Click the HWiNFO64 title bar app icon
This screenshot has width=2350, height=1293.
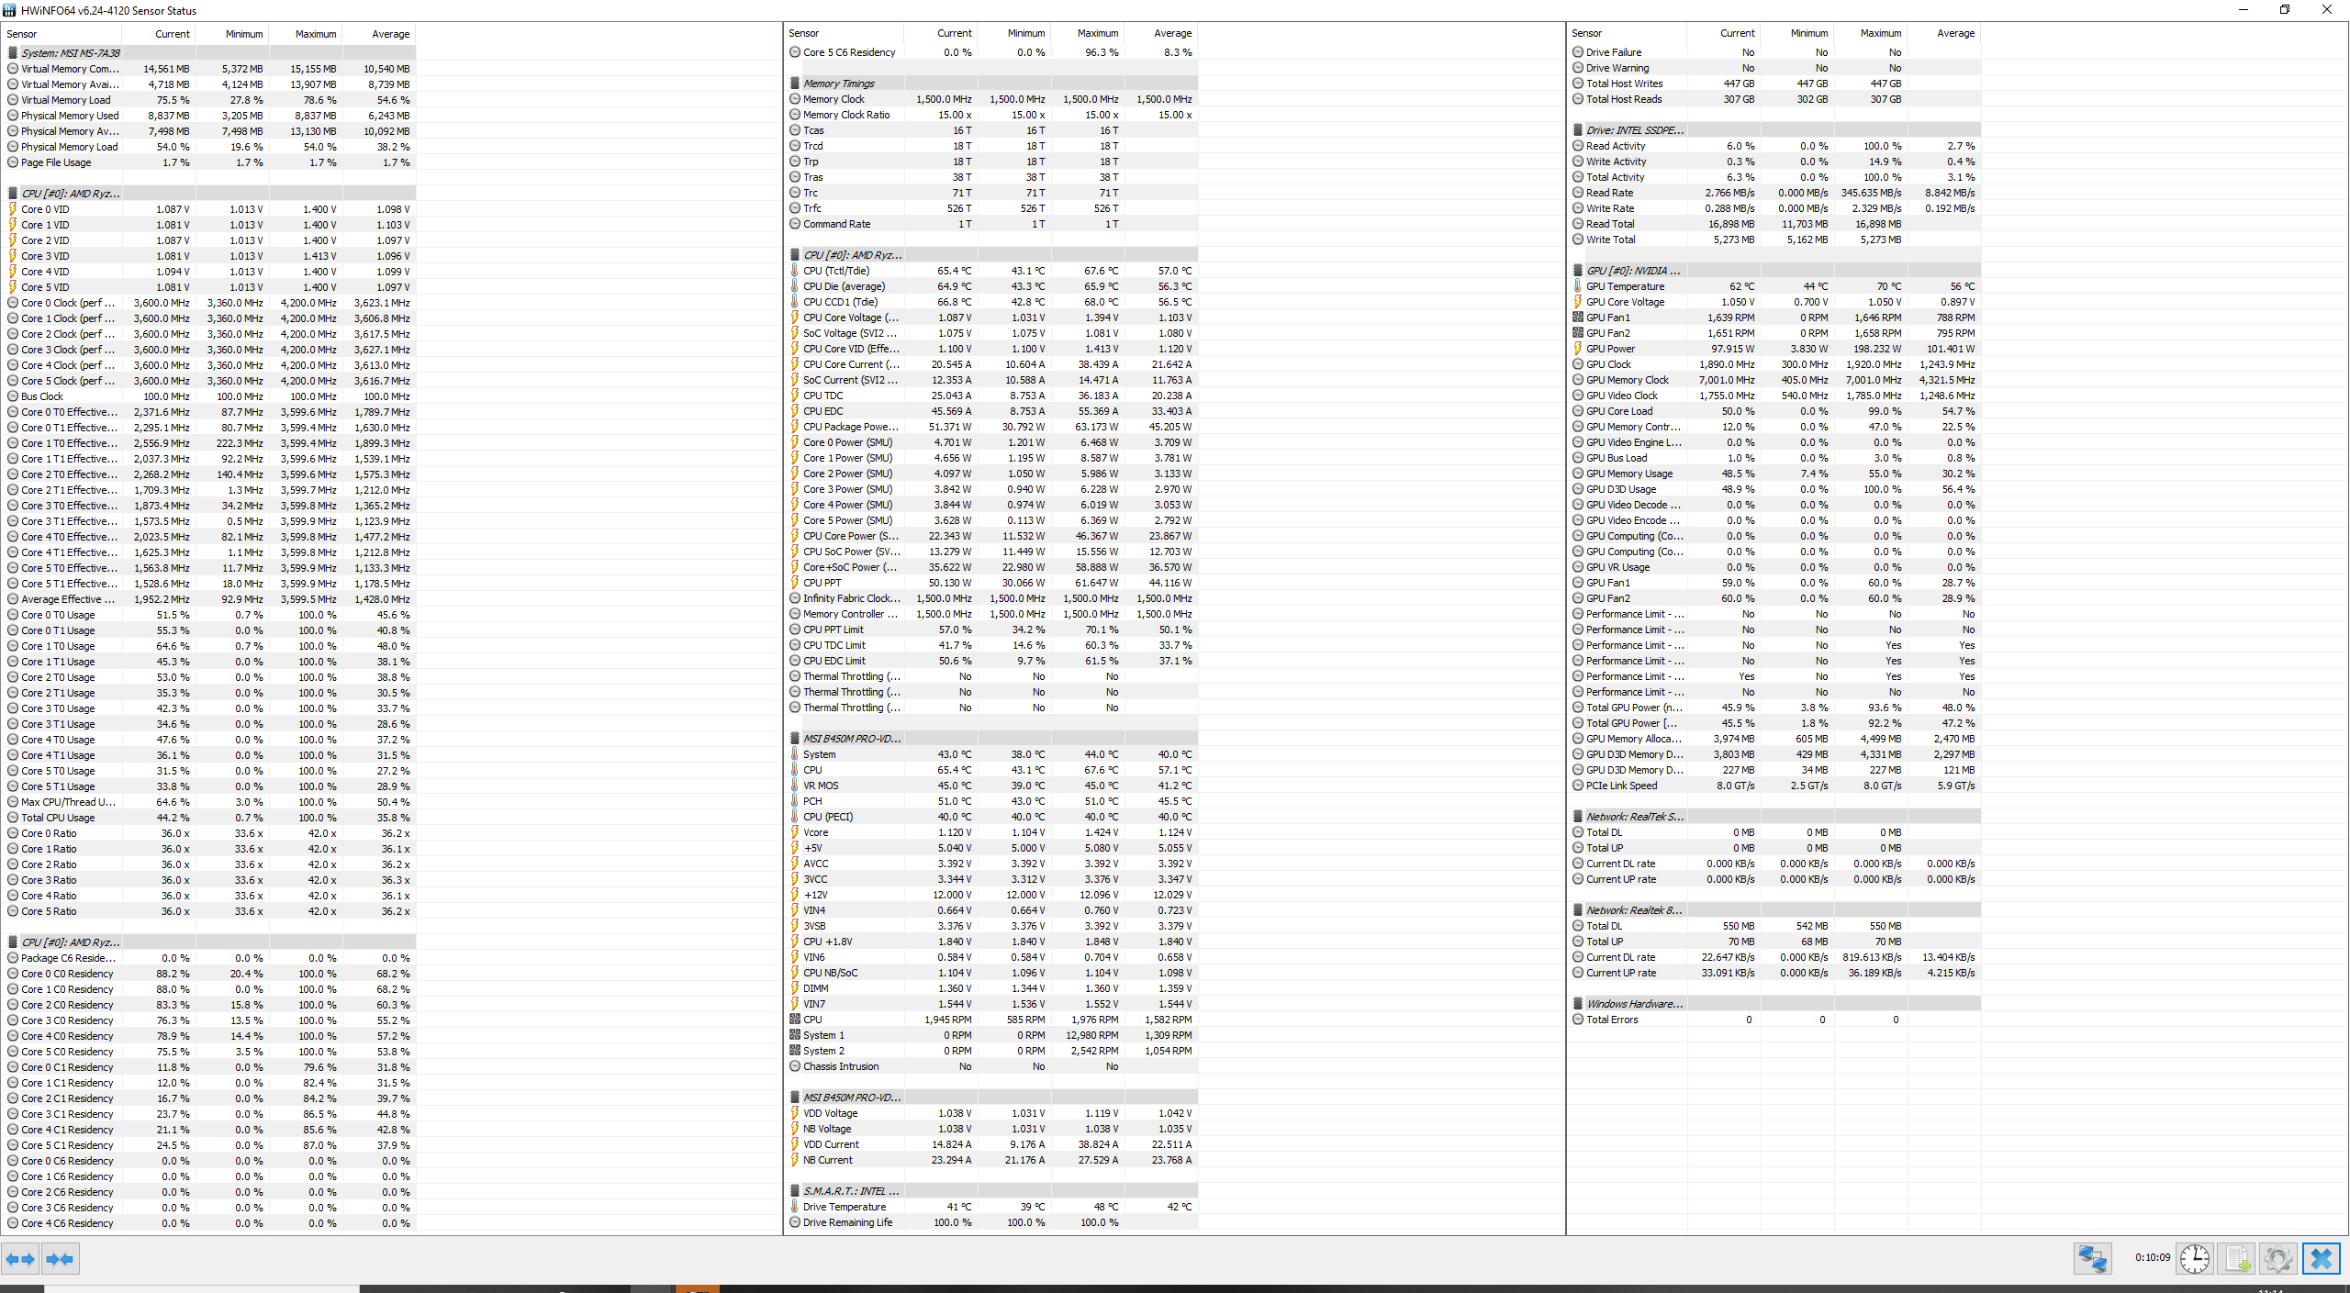pos(9,10)
